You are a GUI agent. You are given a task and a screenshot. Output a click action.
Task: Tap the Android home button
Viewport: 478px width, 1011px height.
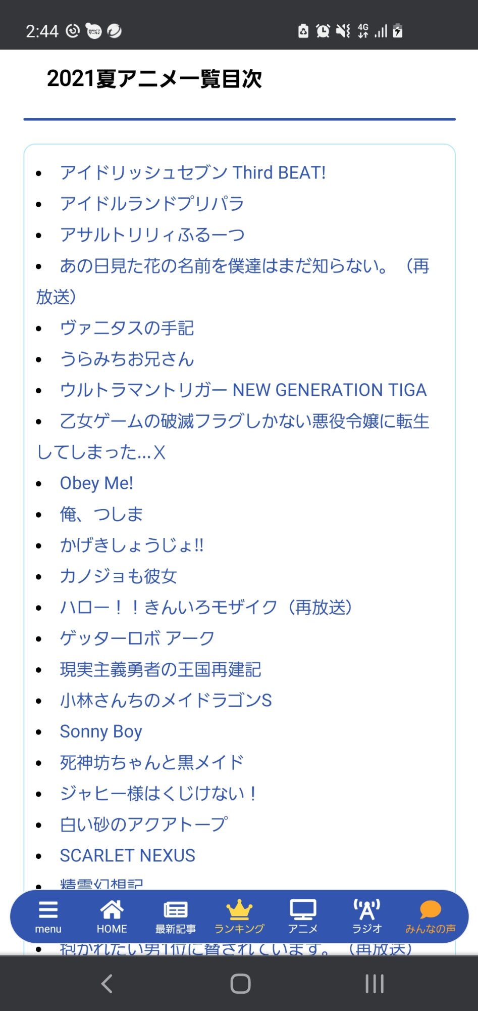coord(240,984)
